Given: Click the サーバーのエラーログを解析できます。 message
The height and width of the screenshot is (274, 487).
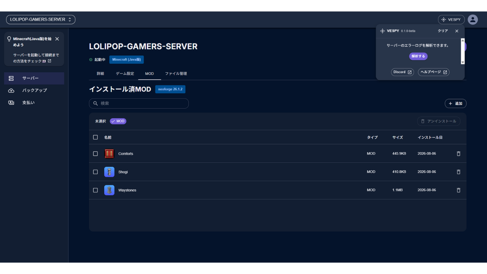Looking at the screenshot, I should point(418,46).
